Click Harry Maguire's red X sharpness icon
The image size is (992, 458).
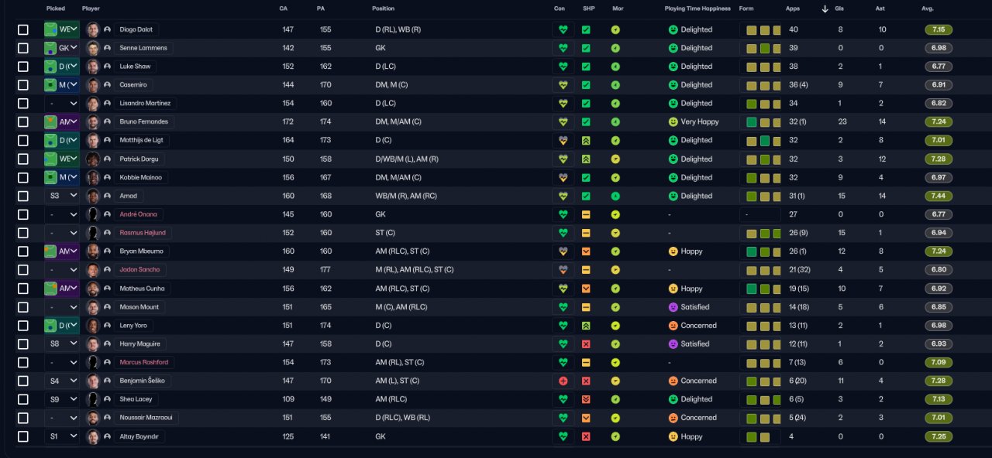tap(586, 343)
